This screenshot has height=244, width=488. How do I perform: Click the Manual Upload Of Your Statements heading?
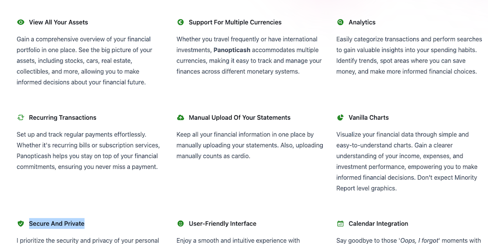coord(239,118)
